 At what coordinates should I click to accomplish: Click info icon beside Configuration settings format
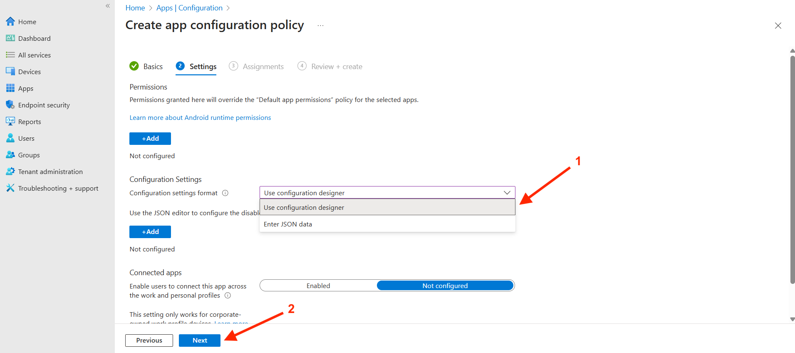tap(225, 193)
